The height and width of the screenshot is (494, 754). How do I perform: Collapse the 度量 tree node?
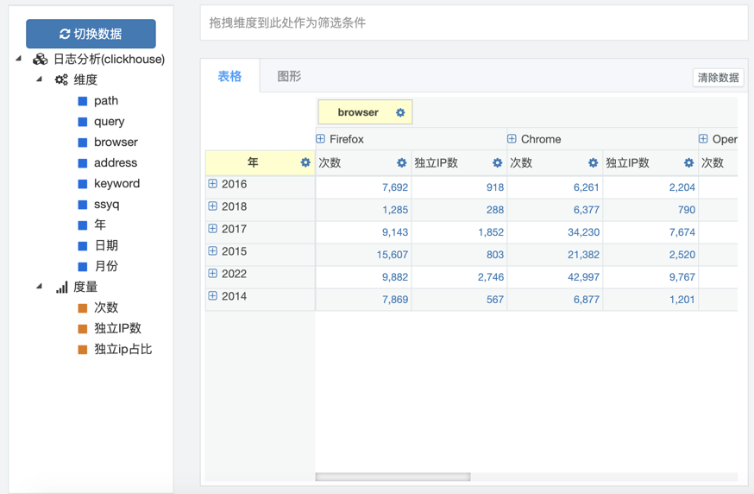(x=40, y=287)
